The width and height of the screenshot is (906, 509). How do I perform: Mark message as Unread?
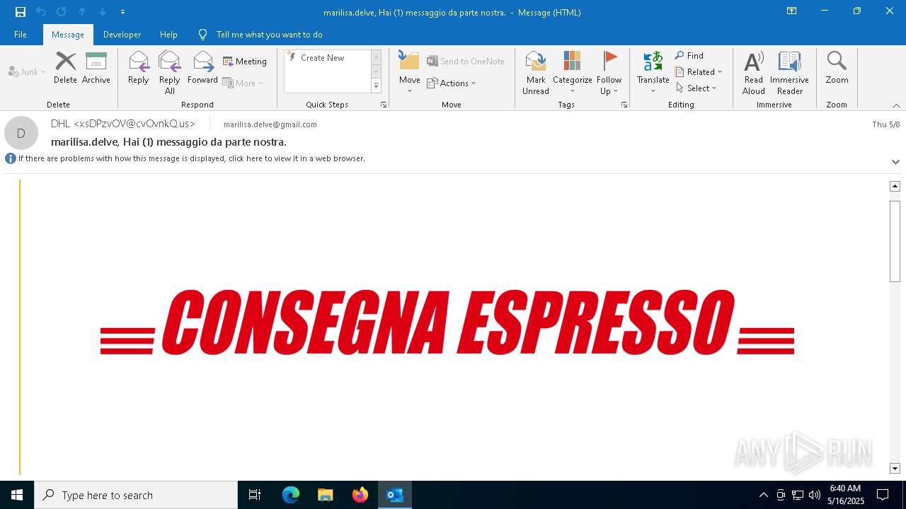536,73
